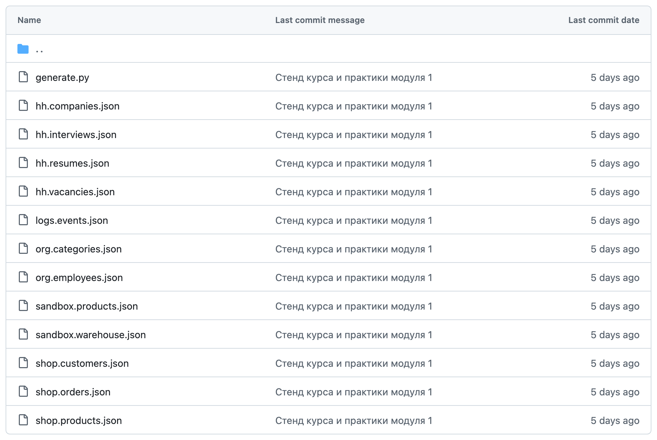The width and height of the screenshot is (657, 440).
Task: Open the commit message link for shop.orders.json
Action: coord(354,392)
